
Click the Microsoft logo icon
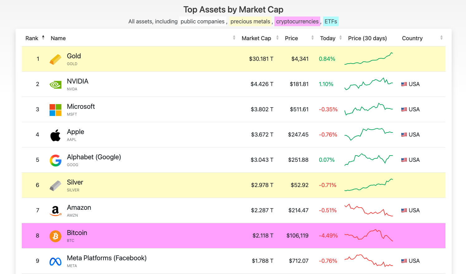[55, 110]
